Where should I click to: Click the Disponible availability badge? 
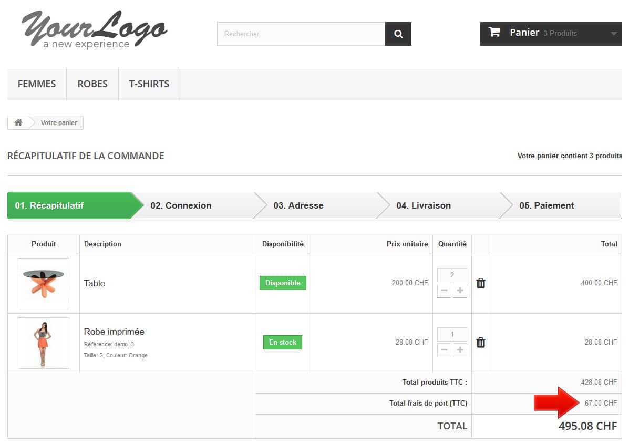click(283, 283)
